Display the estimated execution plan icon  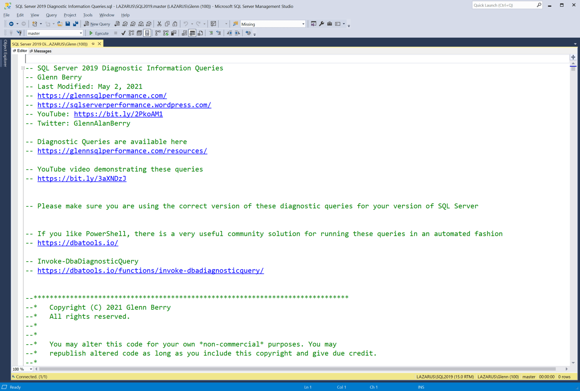[x=131, y=33]
